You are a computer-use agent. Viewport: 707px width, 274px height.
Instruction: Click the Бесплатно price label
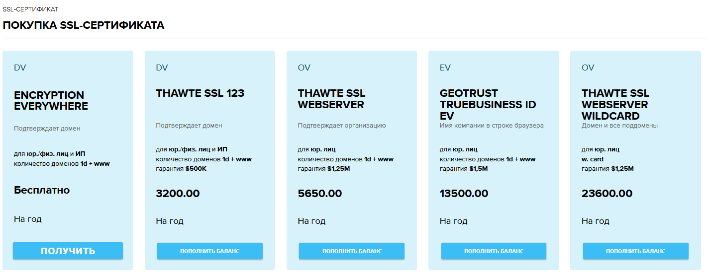click(42, 190)
